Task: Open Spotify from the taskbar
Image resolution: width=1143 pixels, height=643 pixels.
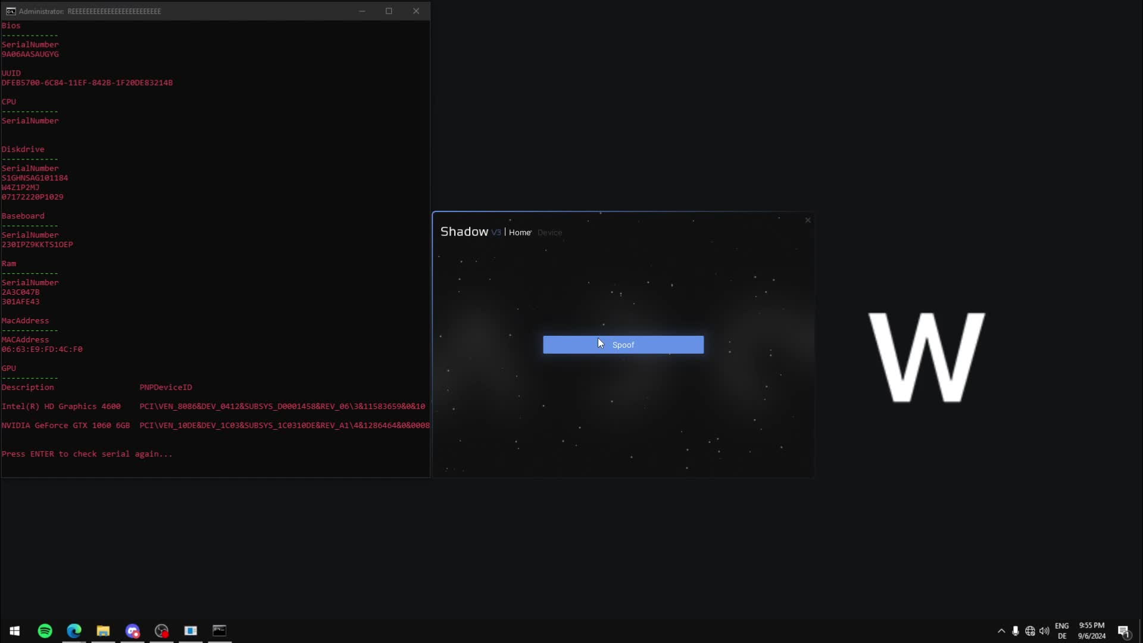Action: tap(45, 630)
